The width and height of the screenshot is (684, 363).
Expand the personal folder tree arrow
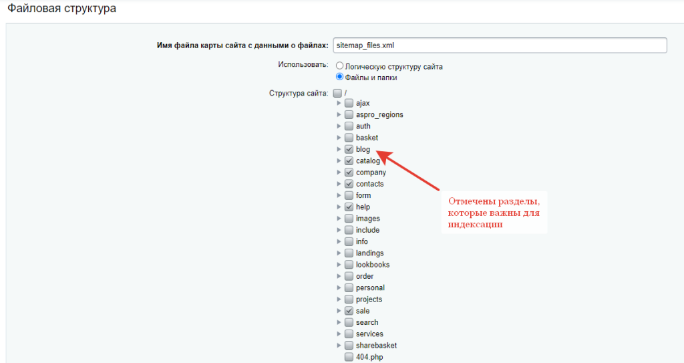pyautogui.click(x=339, y=287)
